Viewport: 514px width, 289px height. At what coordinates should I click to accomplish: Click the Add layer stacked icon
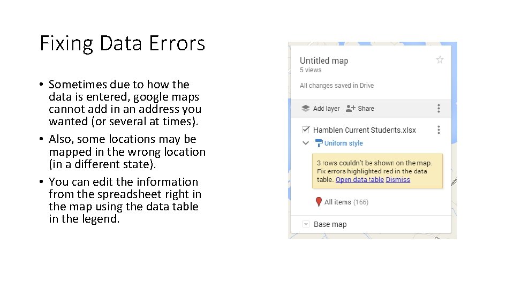pos(306,109)
